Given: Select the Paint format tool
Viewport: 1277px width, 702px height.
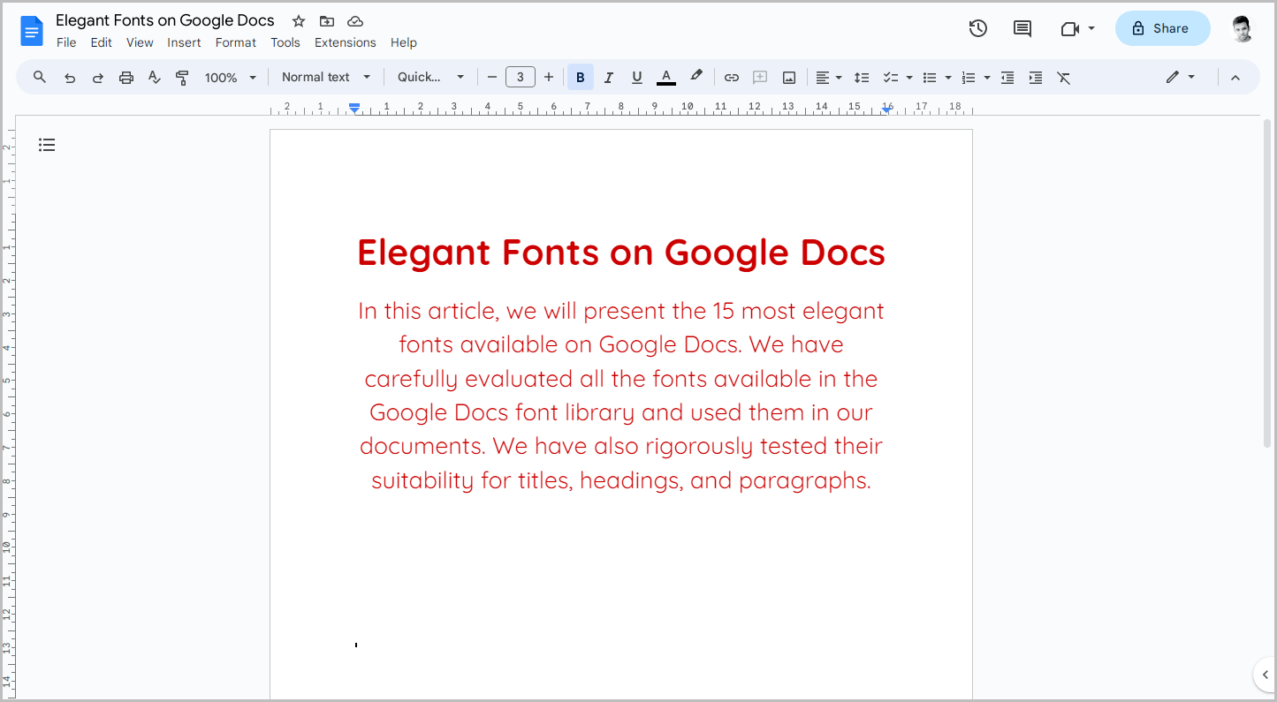Looking at the screenshot, I should 182,77.
